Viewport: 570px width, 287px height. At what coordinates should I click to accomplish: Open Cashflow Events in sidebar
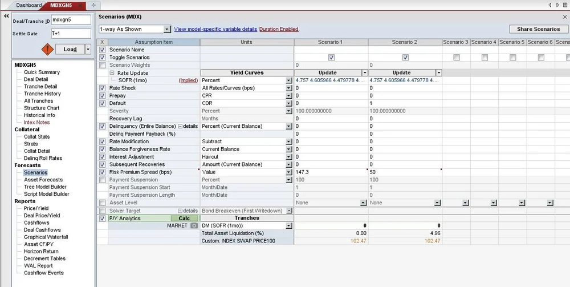(x=44, y=273)
